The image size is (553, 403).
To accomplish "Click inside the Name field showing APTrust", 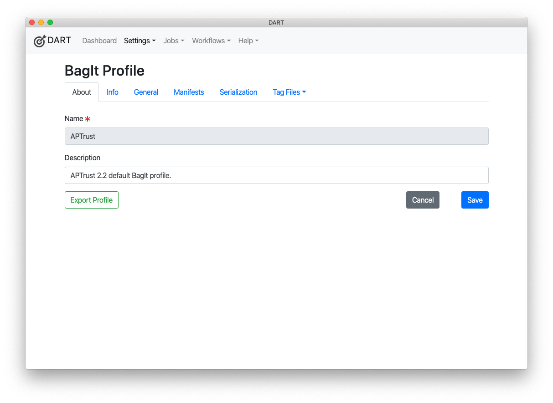I will 276,136.
